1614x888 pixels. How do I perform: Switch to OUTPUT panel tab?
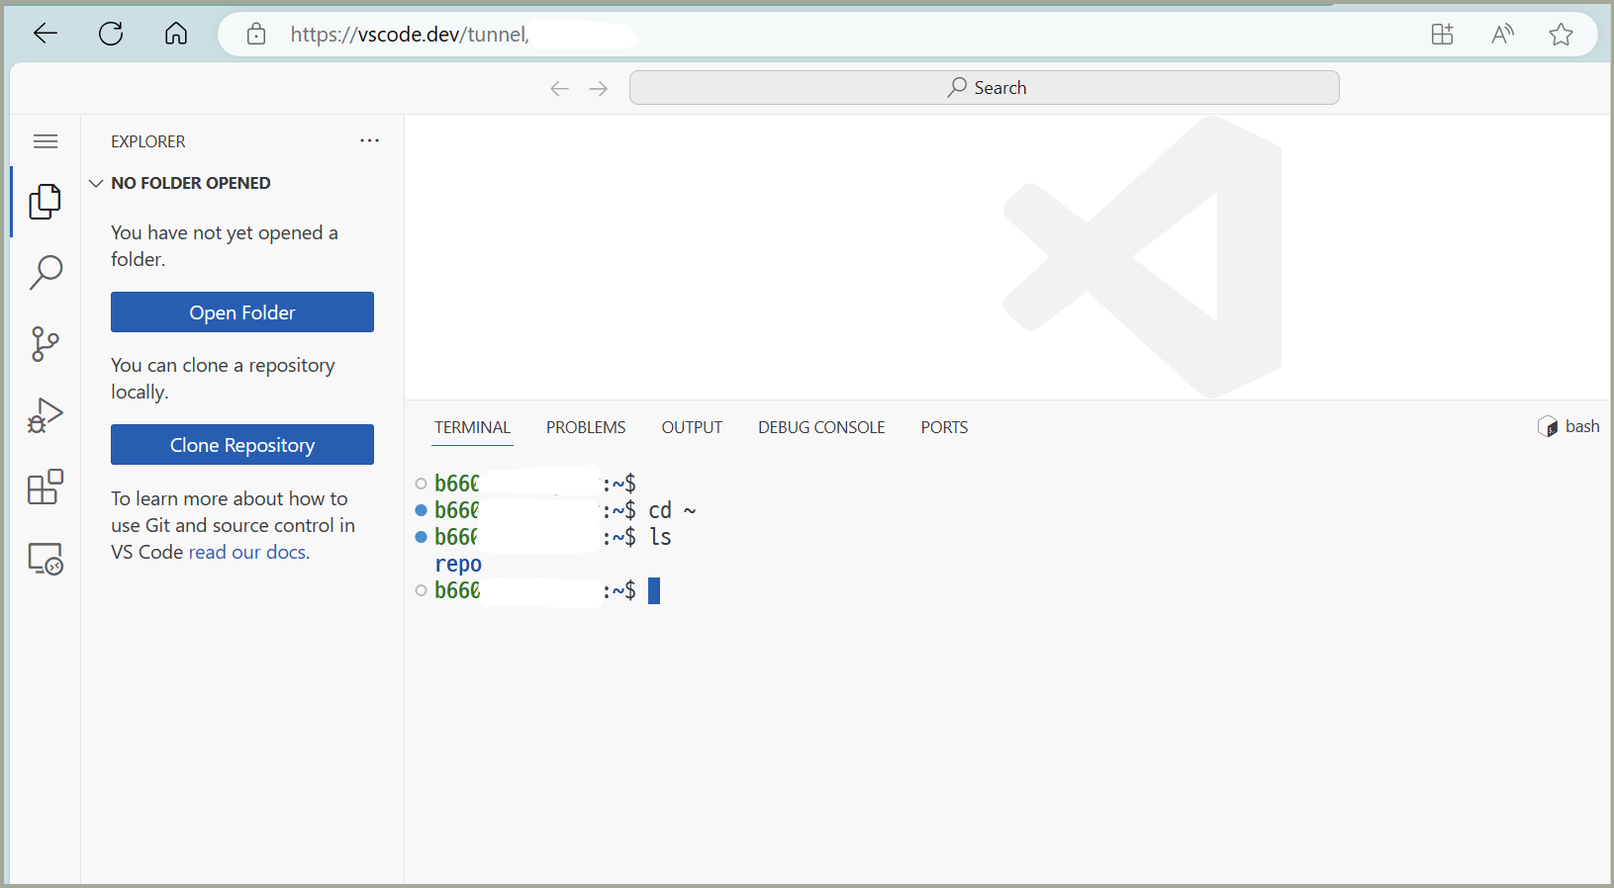(x=692, y=427)
